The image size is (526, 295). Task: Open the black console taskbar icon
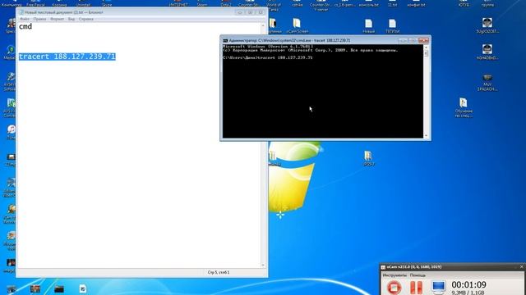[59, 288]
